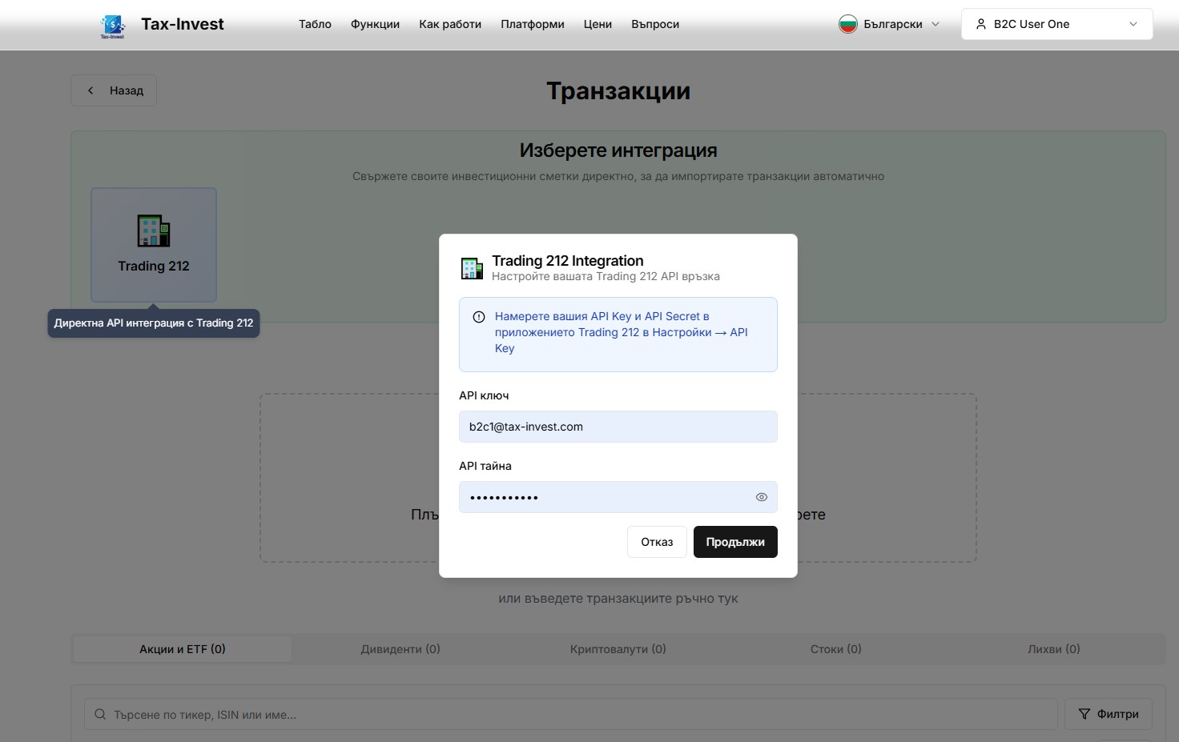Viewport: 1179px width, 742px height.
Task: Click the user profile icon
Action: click(980, 24)
